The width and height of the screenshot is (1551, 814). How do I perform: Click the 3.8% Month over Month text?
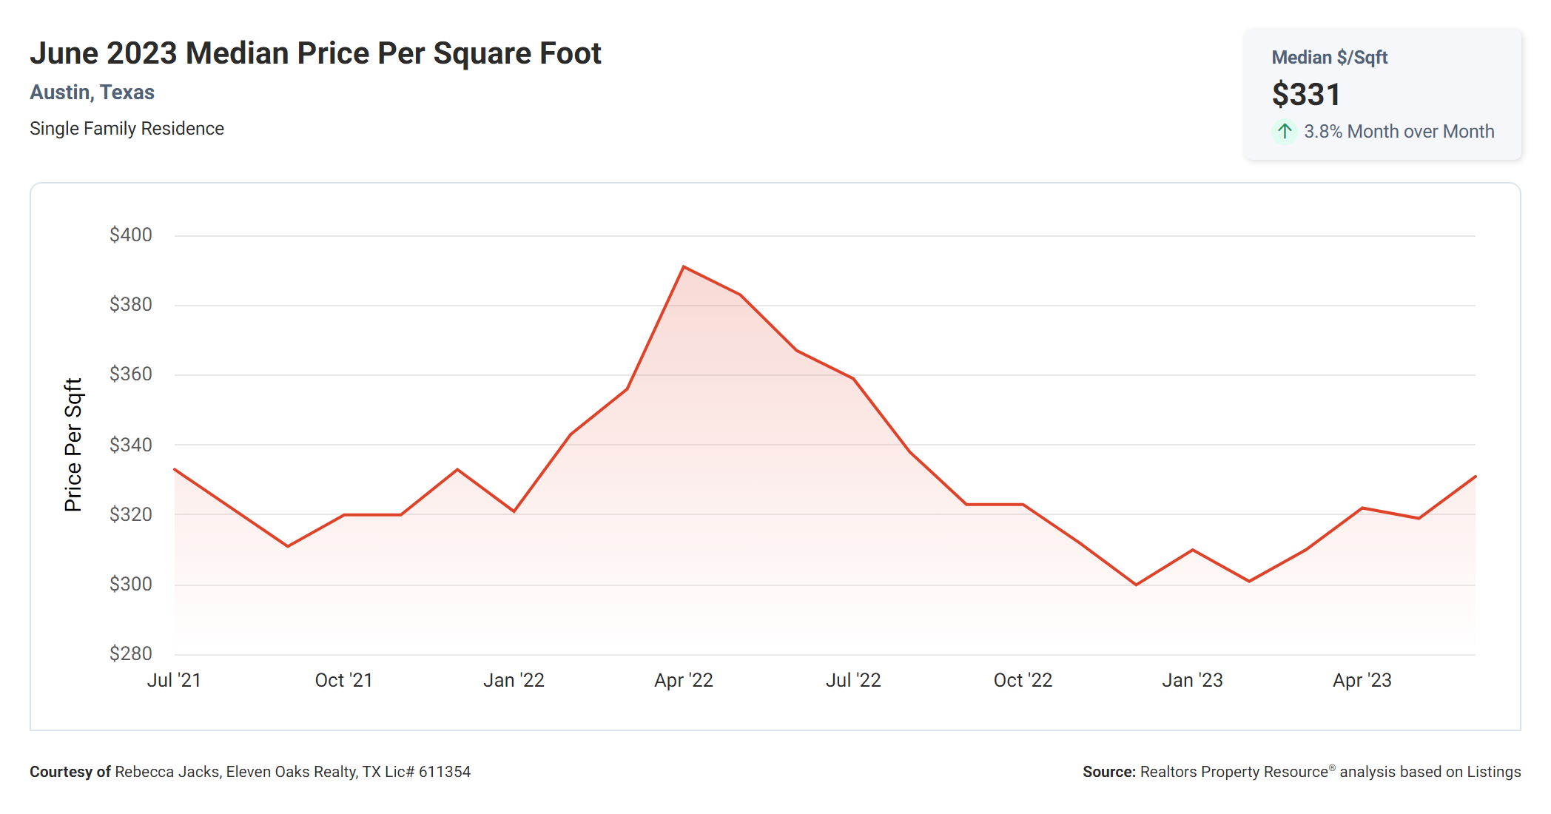pyautogui.click(x=1399, y=132)
